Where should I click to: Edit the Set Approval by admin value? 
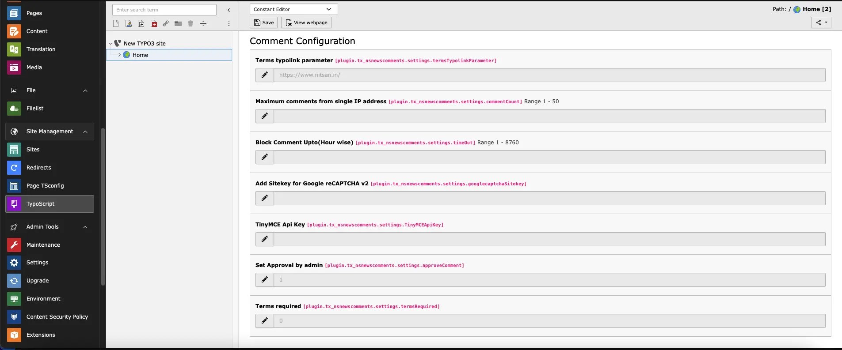265,280
